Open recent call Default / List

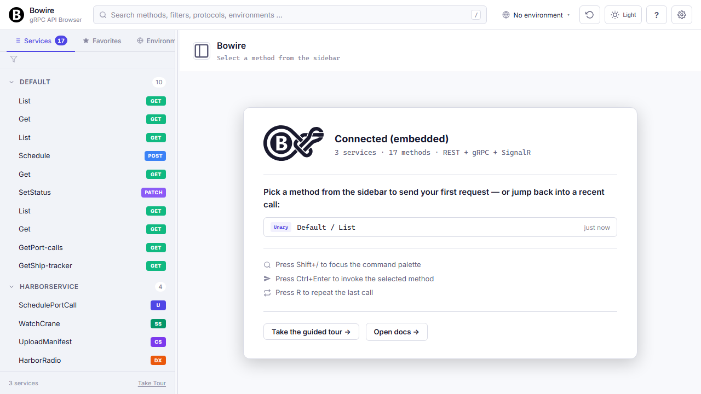tap(440, 227)
